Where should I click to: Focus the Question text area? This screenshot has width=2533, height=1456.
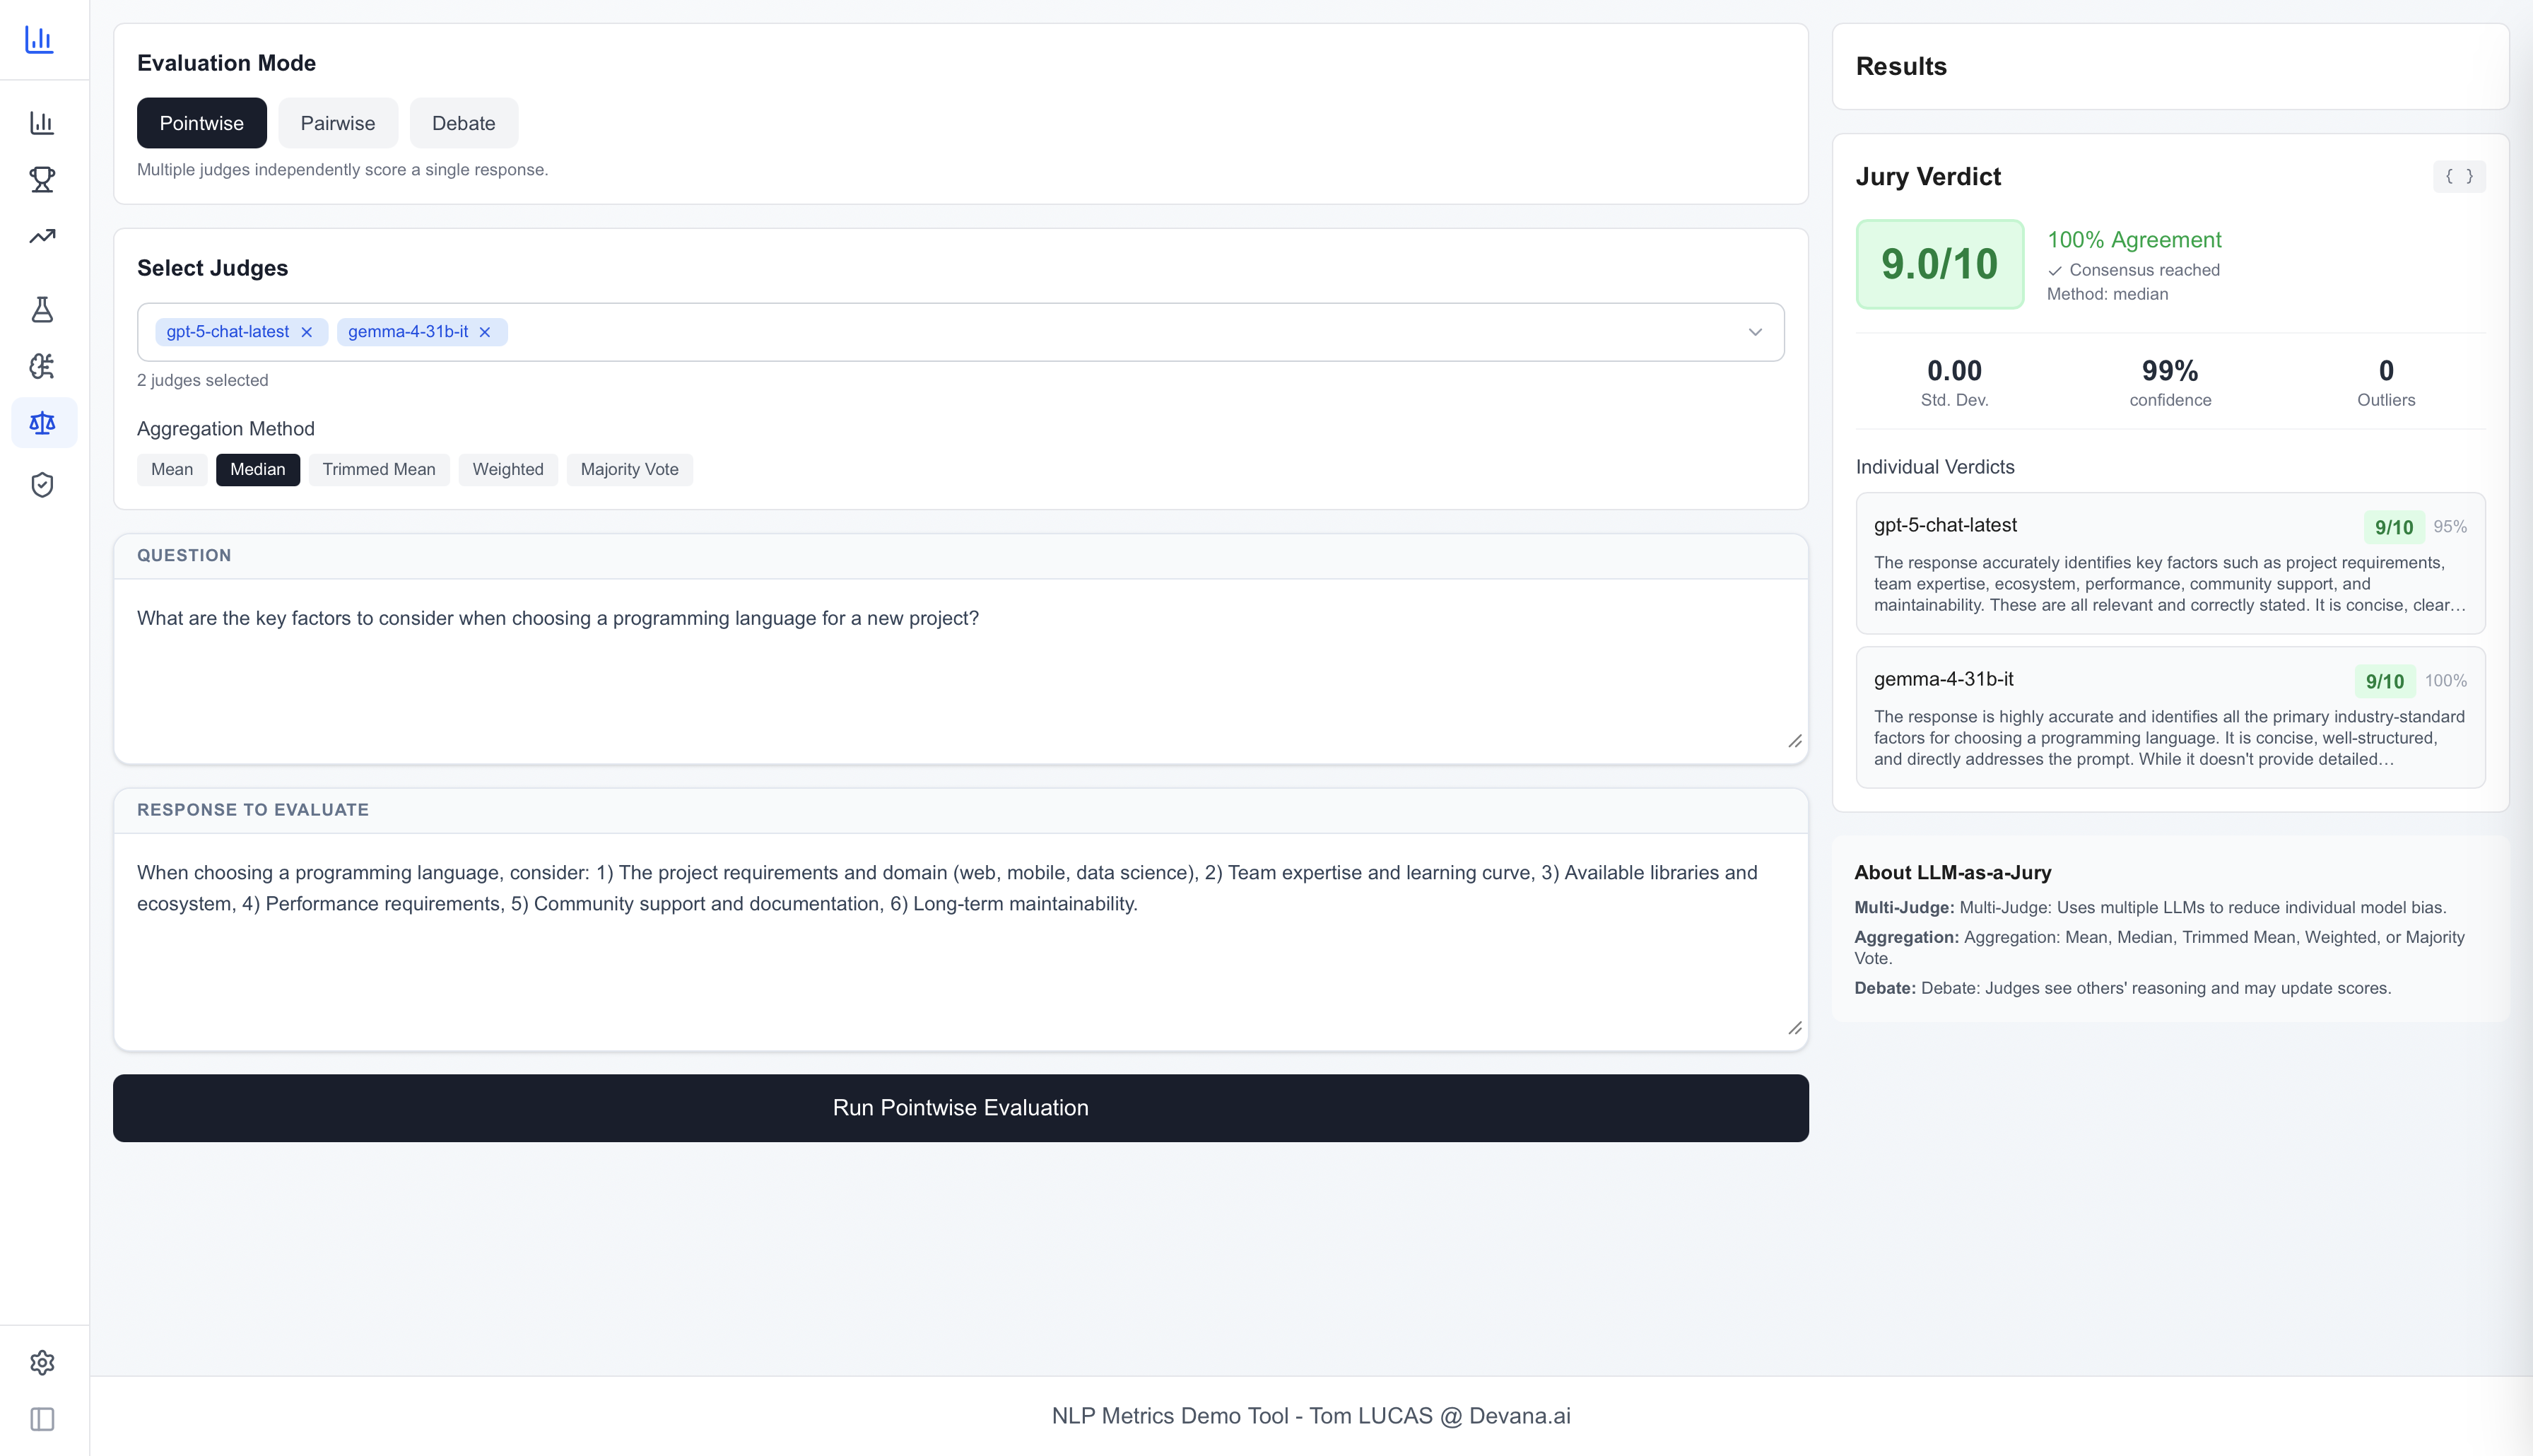[x=960, y=671]
